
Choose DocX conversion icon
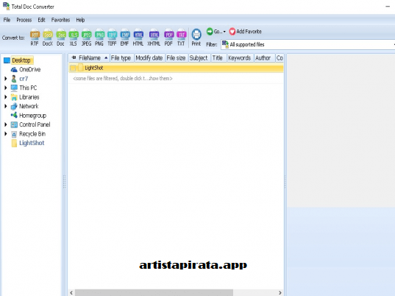click(47, 38)
